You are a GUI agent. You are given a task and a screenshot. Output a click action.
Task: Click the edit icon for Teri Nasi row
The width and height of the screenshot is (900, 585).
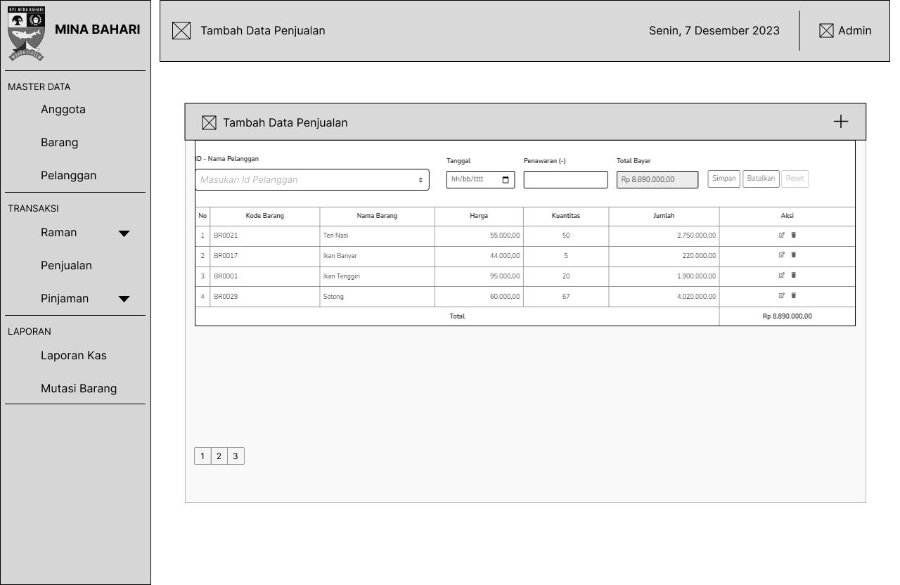781,236
